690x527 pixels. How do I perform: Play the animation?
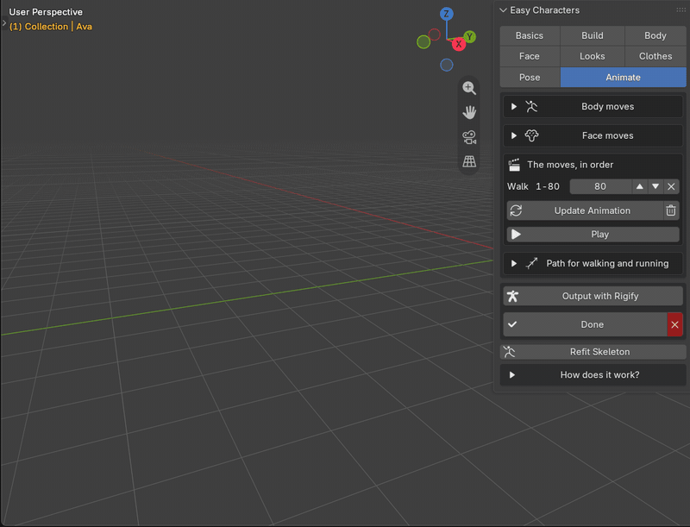[593, 235]
